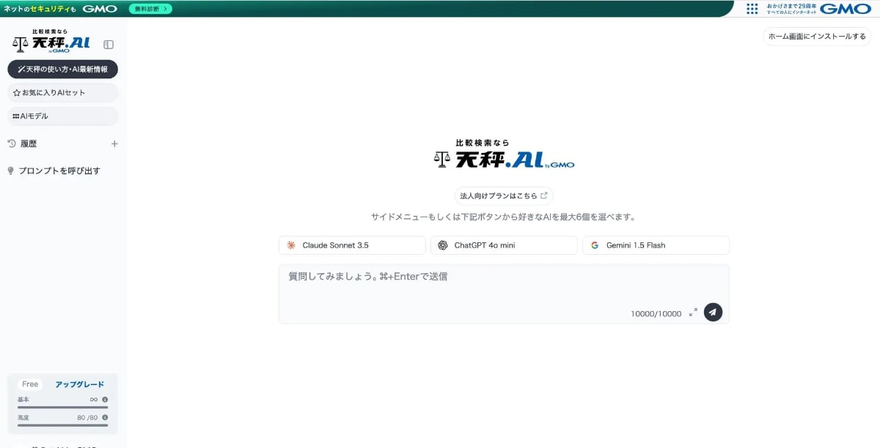Click the アップグレード upgrade link

click(x=80, y=384)
